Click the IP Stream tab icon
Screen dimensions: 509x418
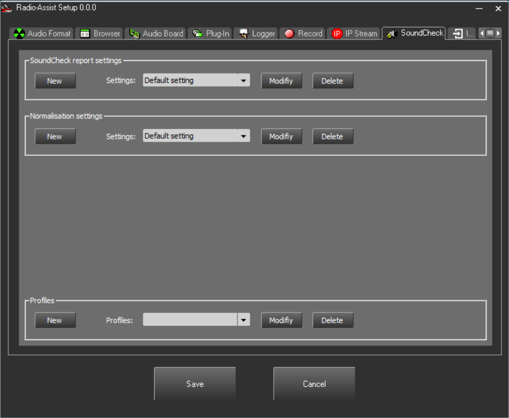point(337,33)
